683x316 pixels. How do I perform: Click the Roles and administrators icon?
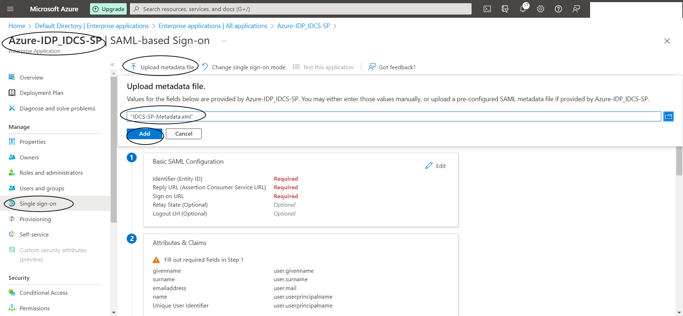[x=12, y=173]
